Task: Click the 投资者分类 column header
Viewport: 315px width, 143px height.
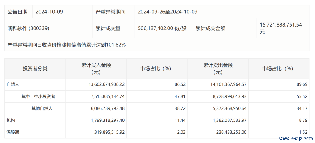Action: (x=35, y=69)
